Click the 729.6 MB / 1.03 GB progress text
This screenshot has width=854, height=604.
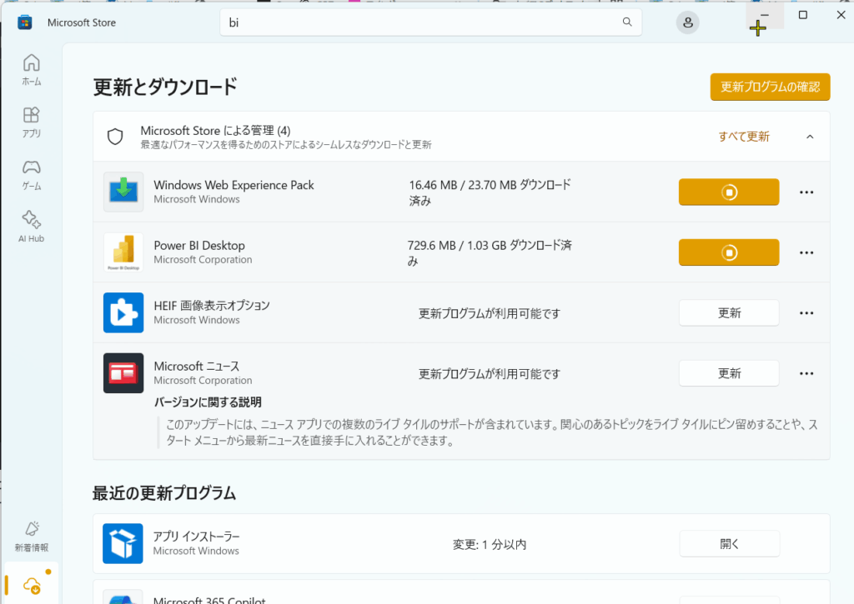(x=490, y=253)
